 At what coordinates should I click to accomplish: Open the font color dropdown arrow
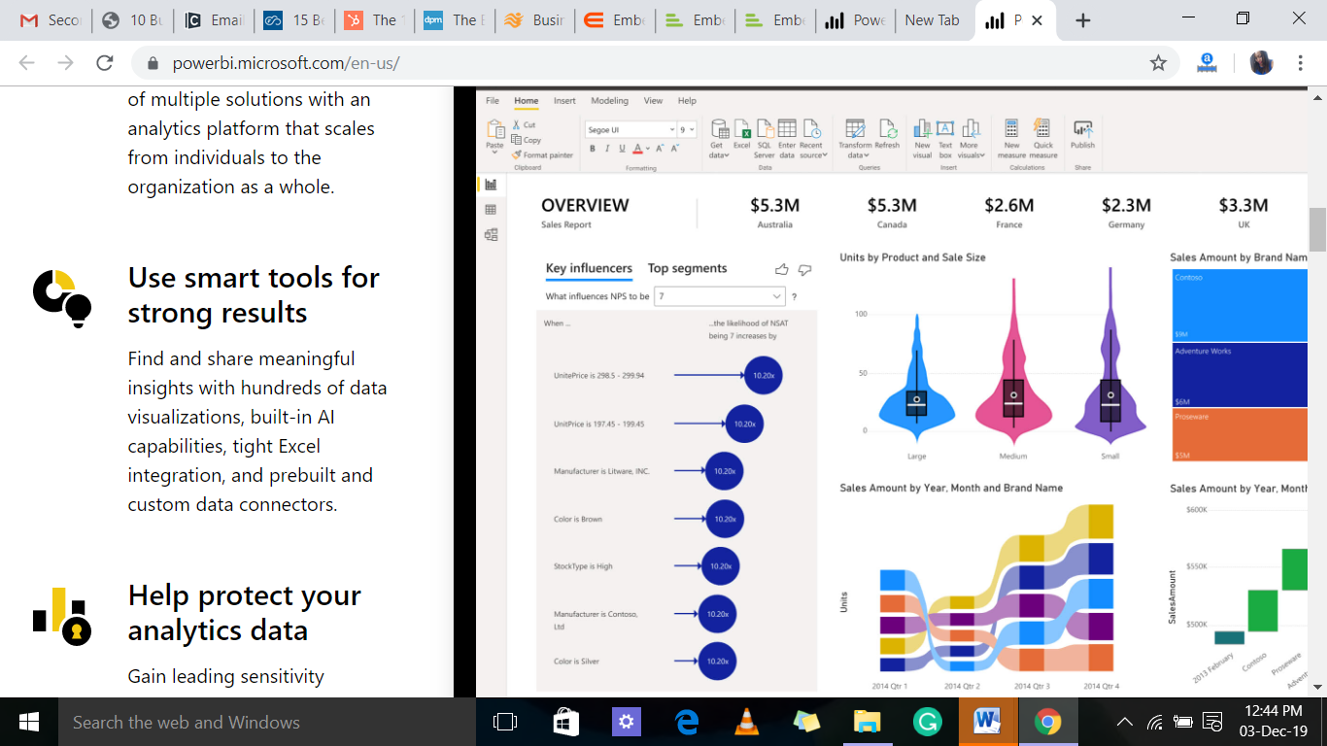coord(648,149)
